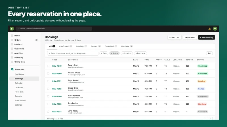Click the Export PDF button

click(190, 38)
